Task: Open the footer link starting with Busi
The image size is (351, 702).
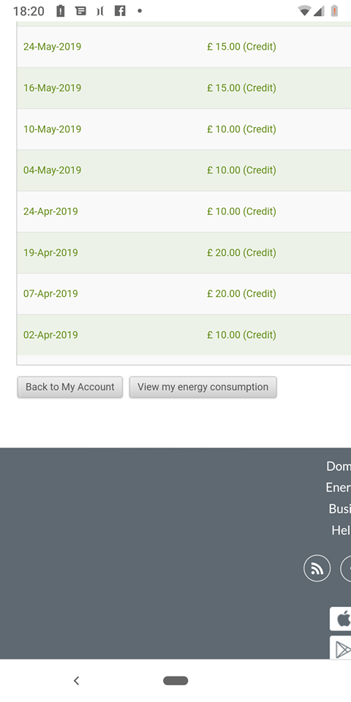Action: click(x=340, y=509)
